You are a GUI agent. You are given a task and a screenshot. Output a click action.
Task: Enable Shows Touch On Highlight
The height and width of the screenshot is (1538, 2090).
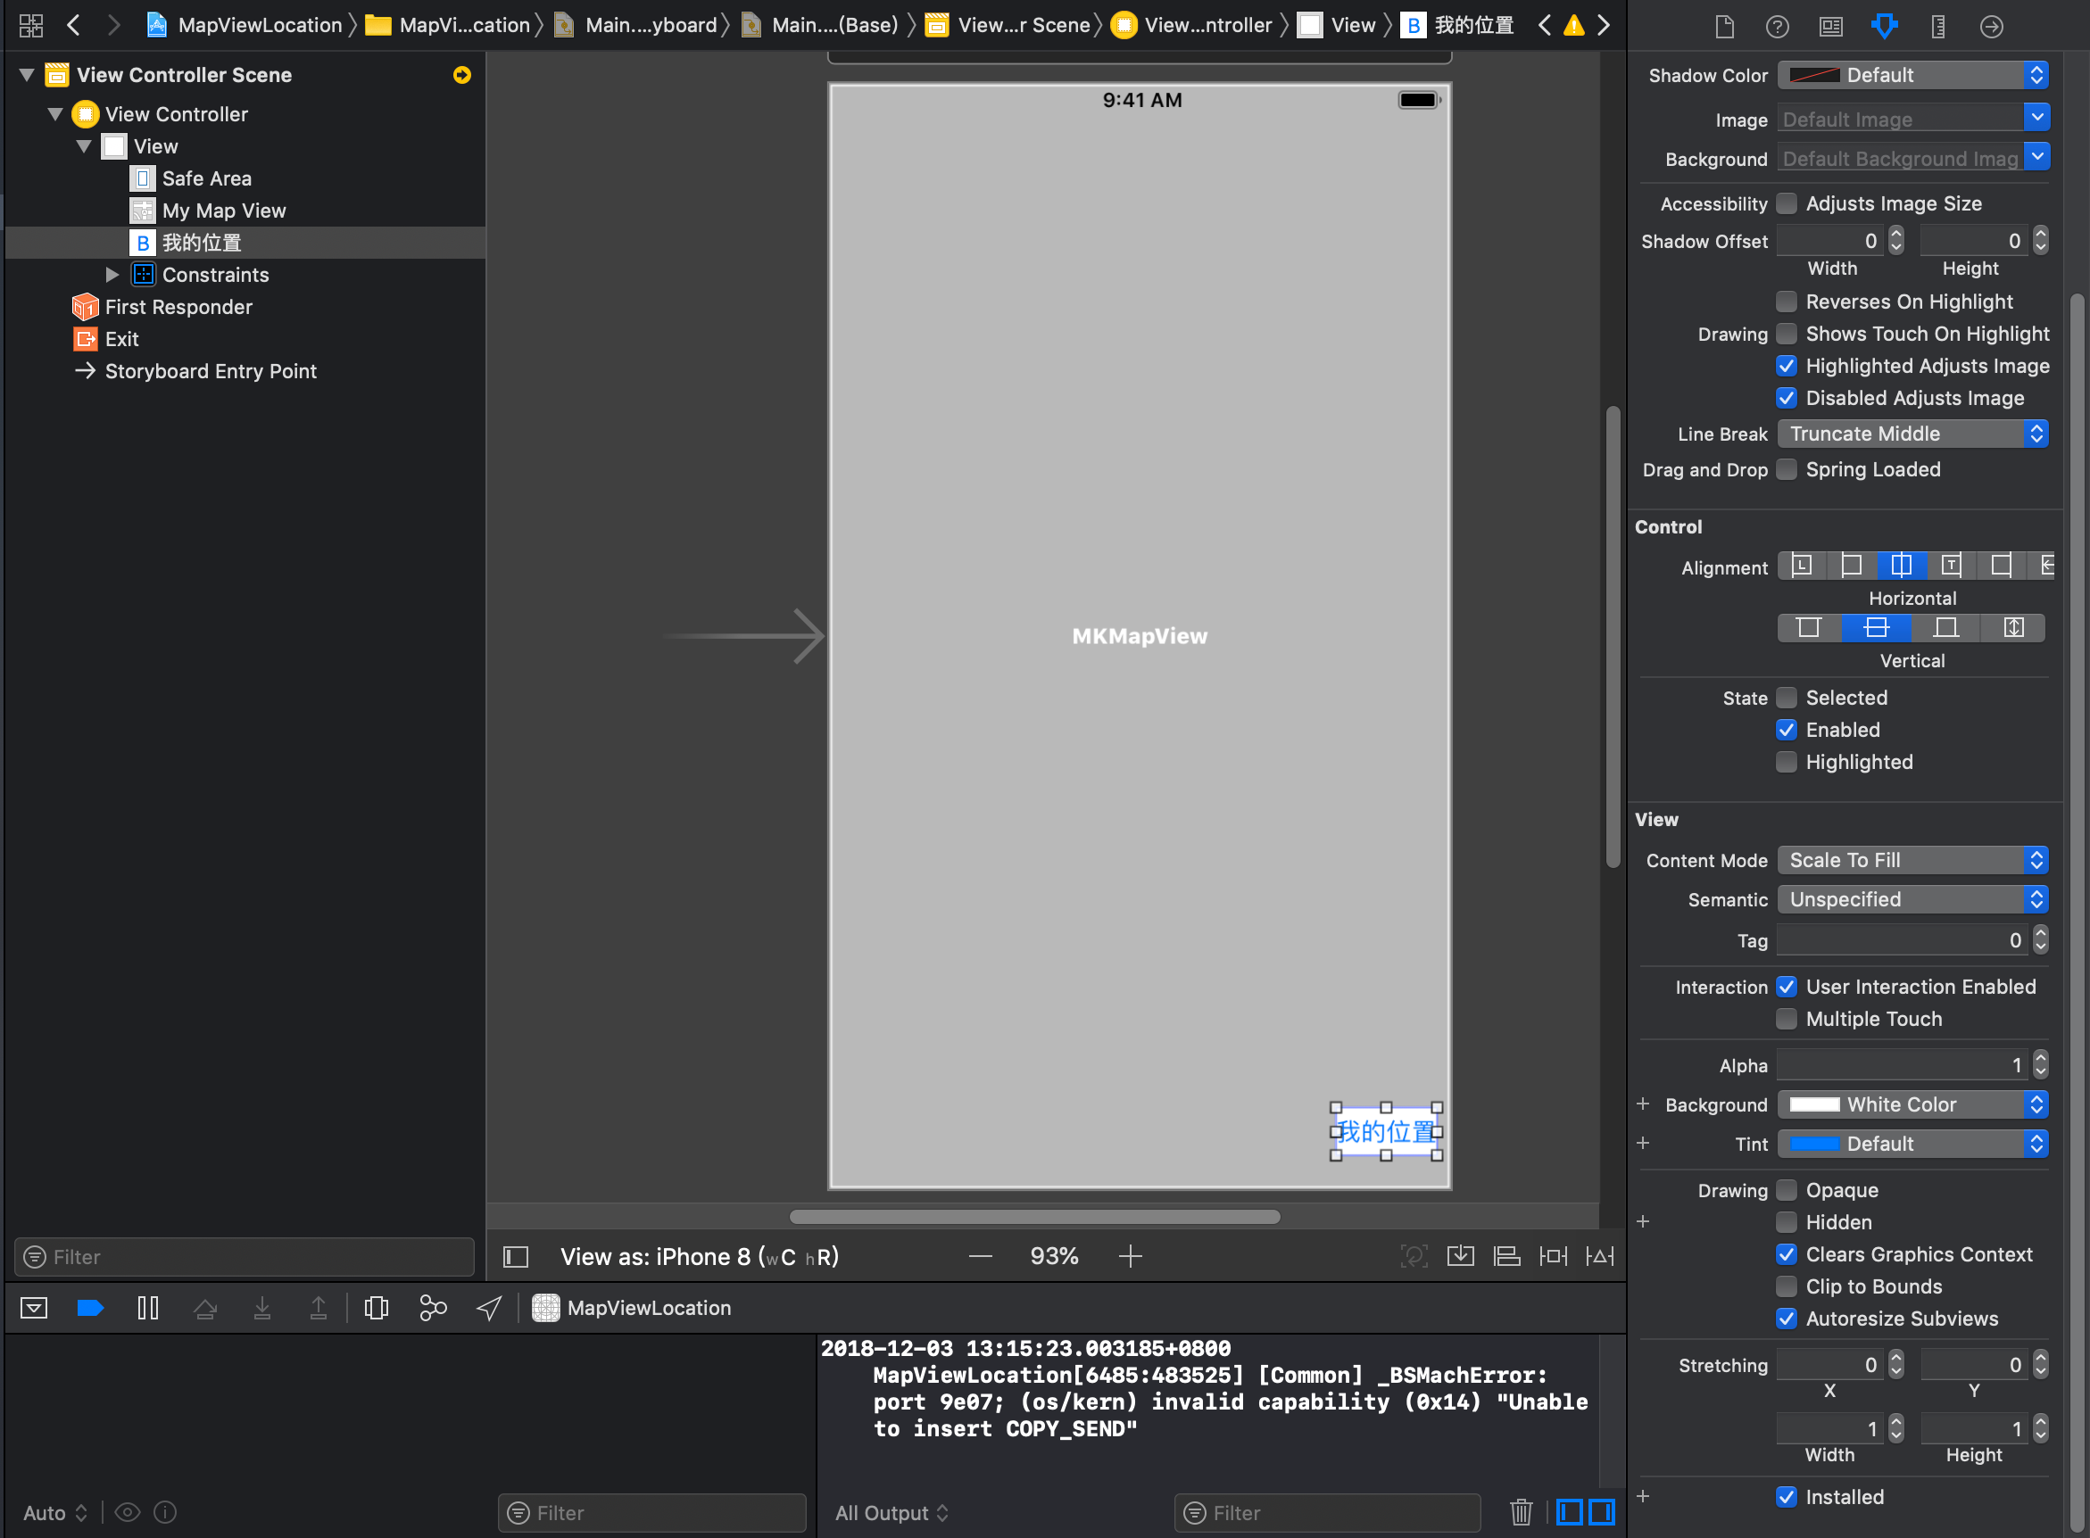[1787, 334]
